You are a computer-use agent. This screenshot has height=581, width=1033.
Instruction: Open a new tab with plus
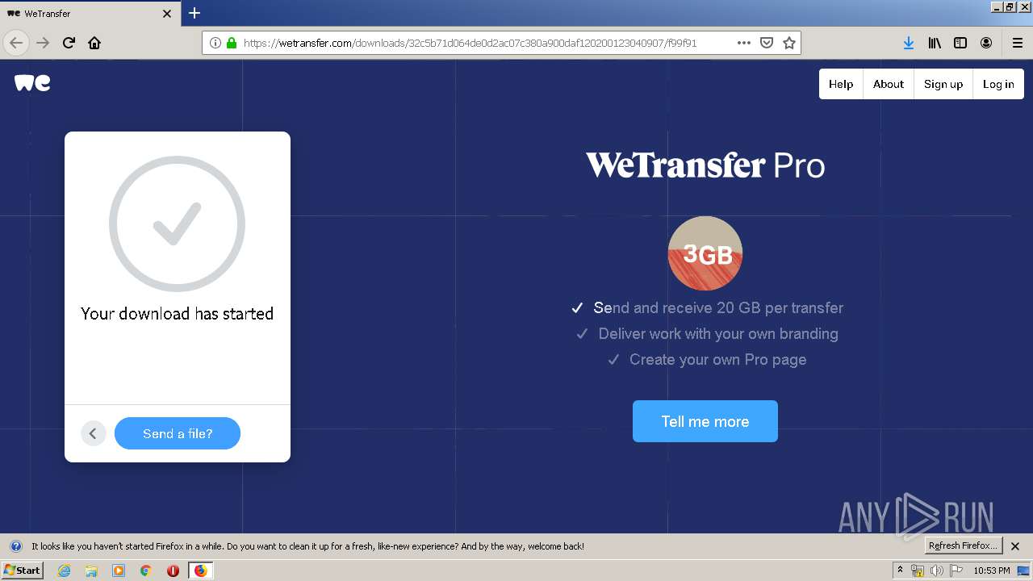click(x=194, y=13)
